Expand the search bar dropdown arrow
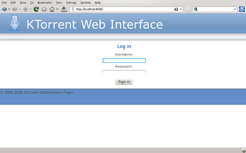 [235, 9]
